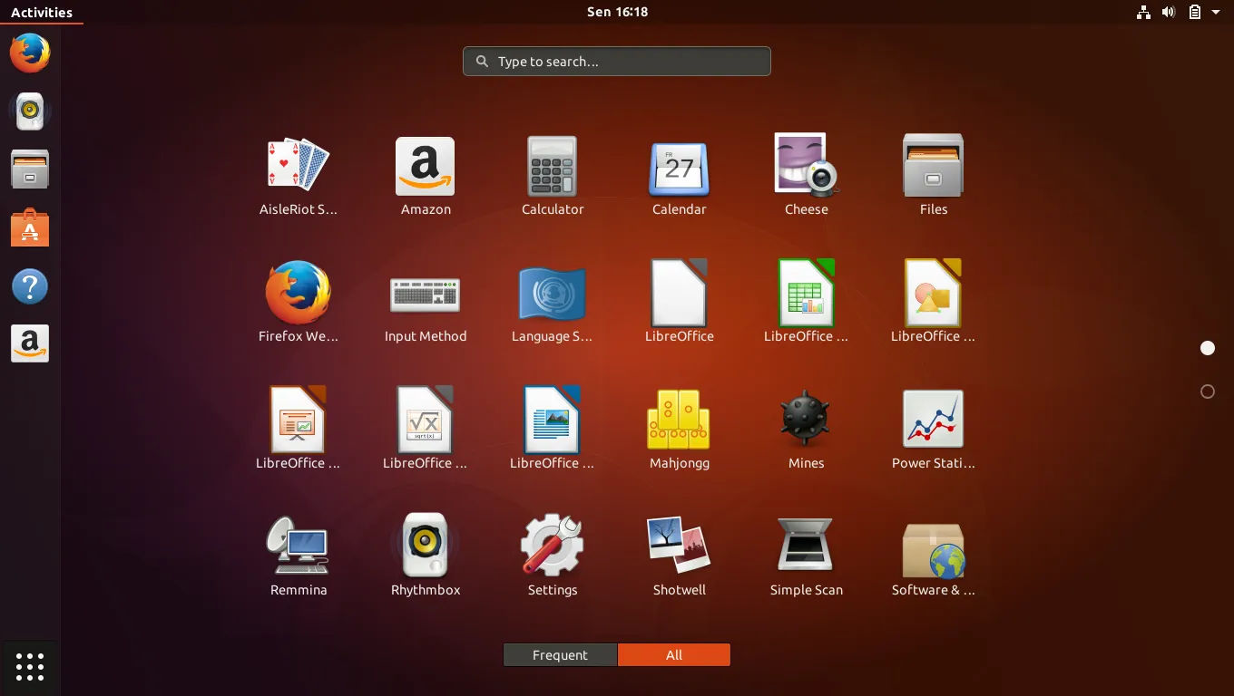Click the network icon in the top bar
This screenshot has height=696, width=1234.
(x=1143, y=12)
